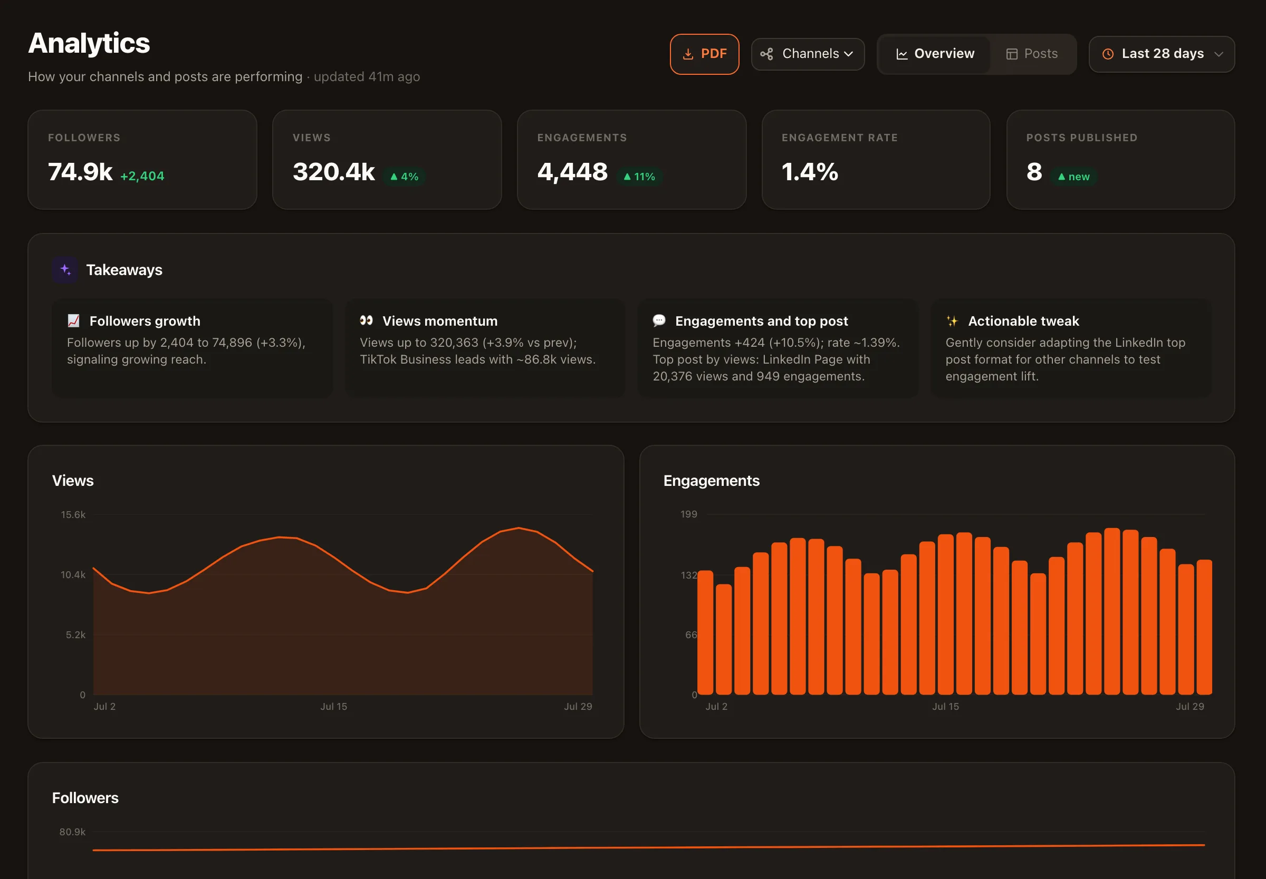Open the Views momentum takeaway card
Viewport: 1266px width, 879px height.
485,348
